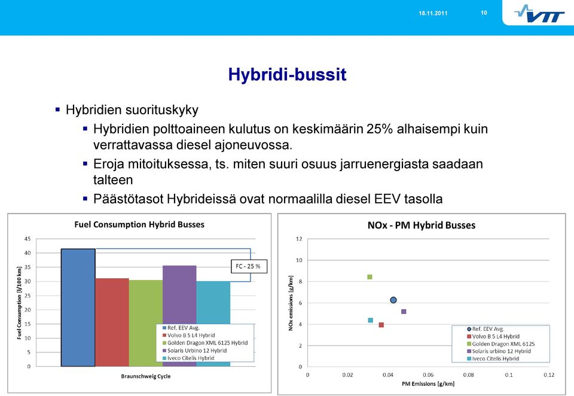Click the purple Solaris scatter point

pos(404,312)
